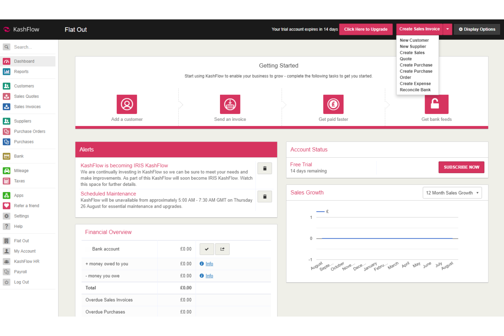Click the Overdue Purchases row label
The image size is (504, 336).
tap(105, 312)
